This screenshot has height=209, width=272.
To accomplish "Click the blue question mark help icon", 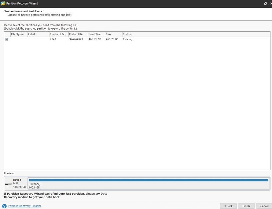I will pyautogui.click(x=4, y=206).
